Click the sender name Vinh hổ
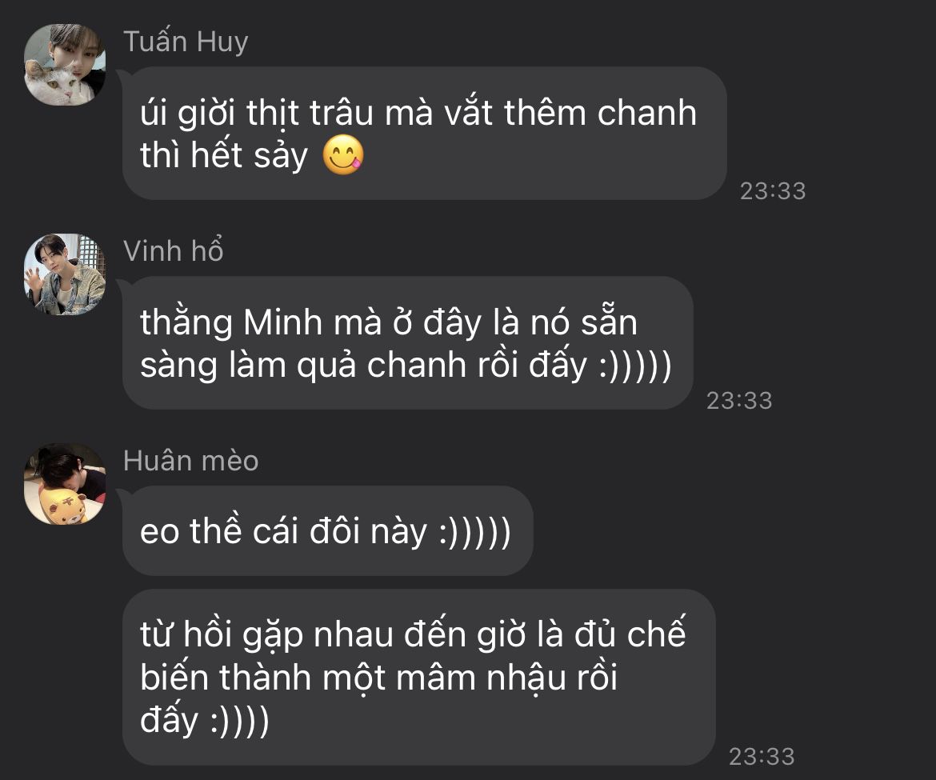Screen dimensions: 936x780 pyautogui.click(x=173, y=250)
